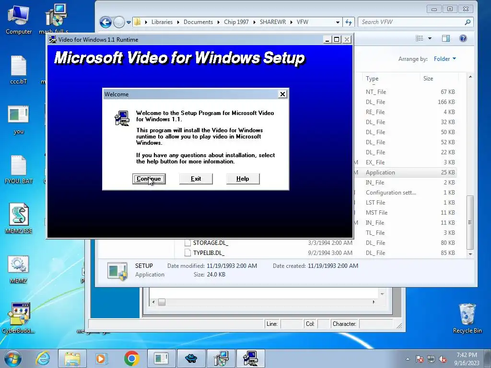The height and width of the screenshot is (368, 491).
Task: Select the TYPELIB.DL_ file
Action: pyautogui.click(x=209, y=253)
